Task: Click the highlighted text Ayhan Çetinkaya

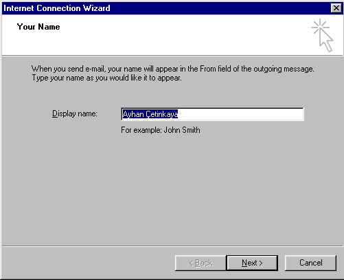Action: pos(150,114)
